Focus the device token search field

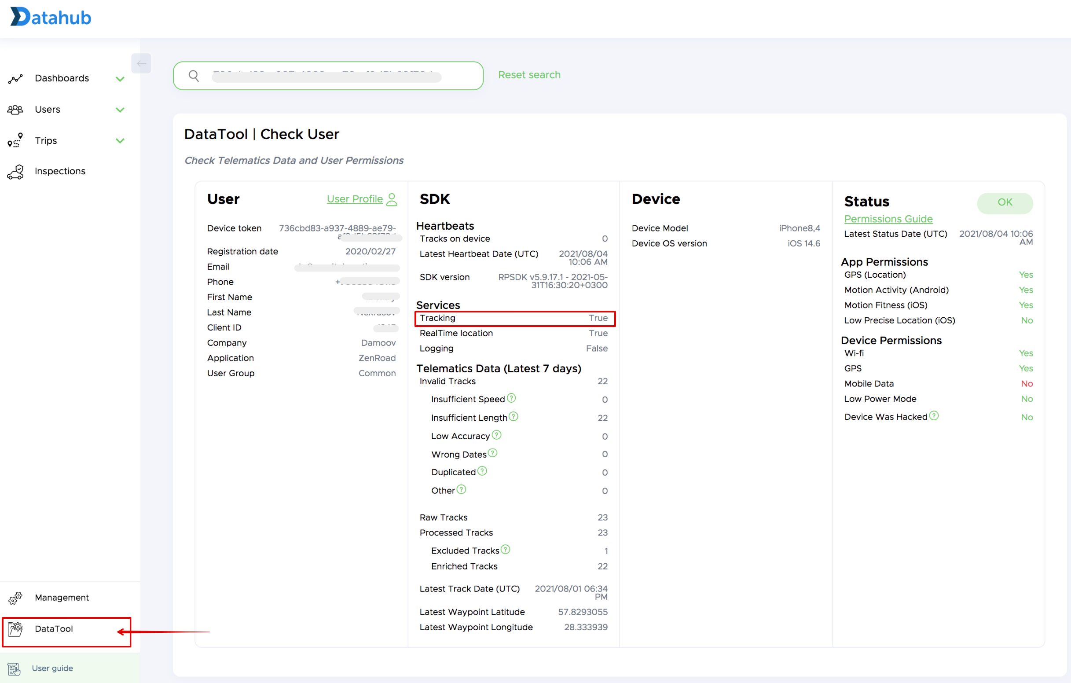[328, 76]
